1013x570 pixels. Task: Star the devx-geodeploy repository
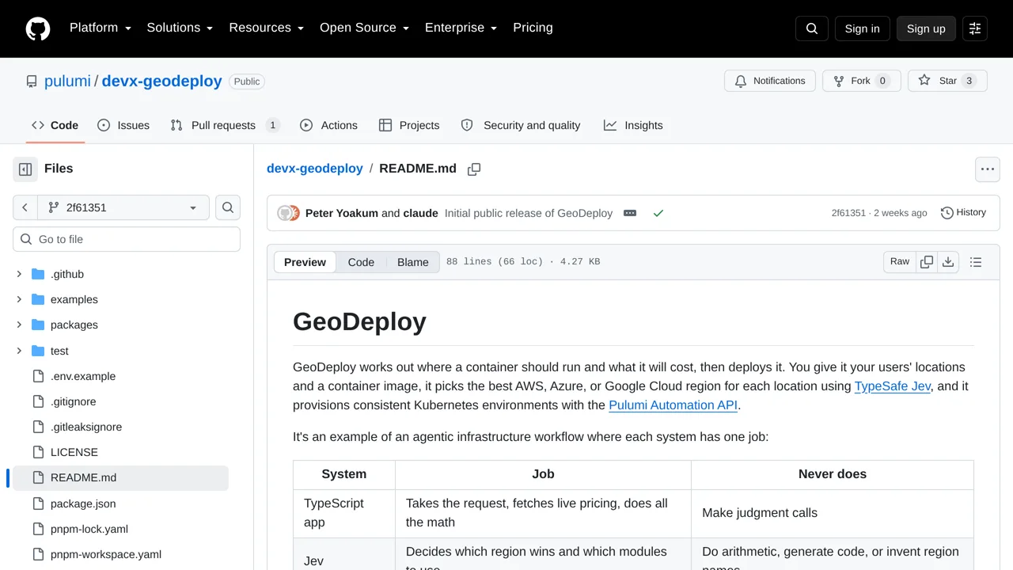947,81
